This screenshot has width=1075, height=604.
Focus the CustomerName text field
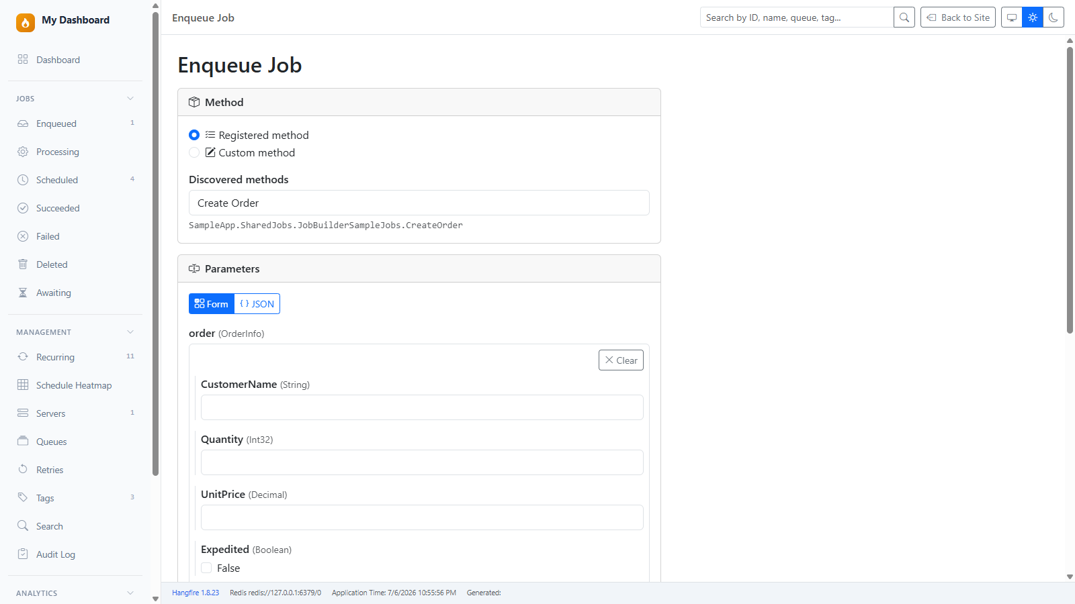click(x=422, y=407)
